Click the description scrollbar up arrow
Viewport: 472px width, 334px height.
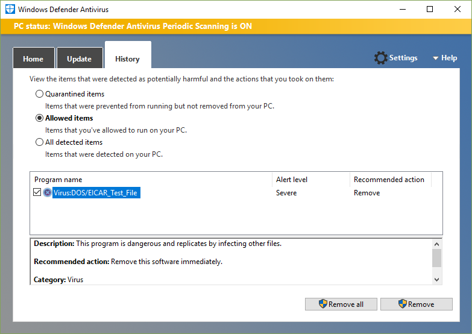pyautogui.click(x=437, y=244)
